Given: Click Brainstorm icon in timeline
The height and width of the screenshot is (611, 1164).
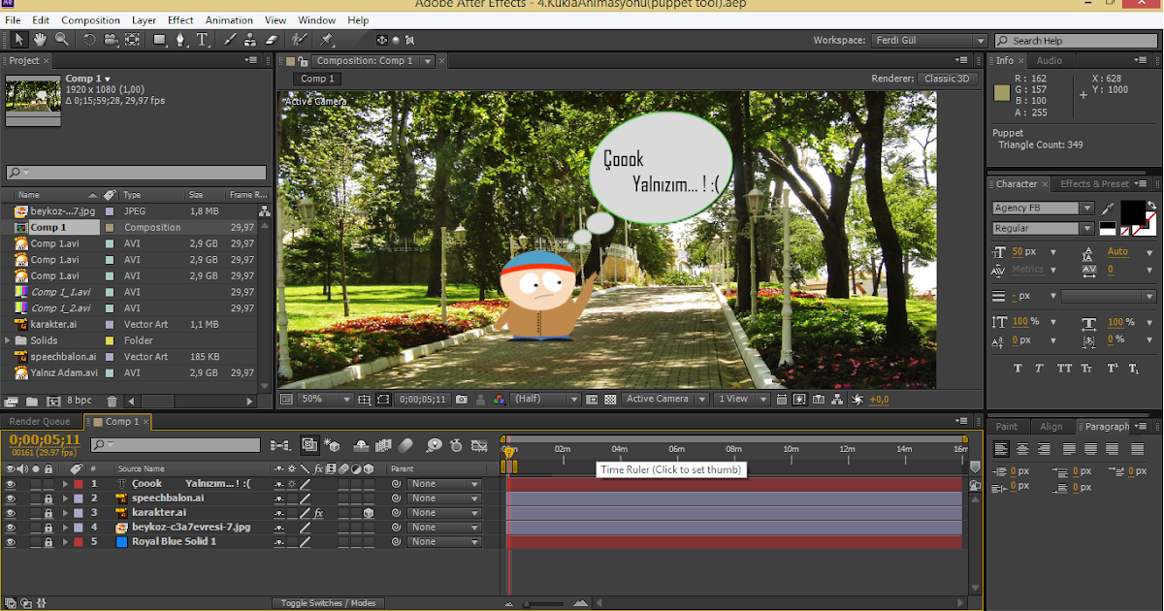Looking at the screenshot, I should (x=434, y=445).
